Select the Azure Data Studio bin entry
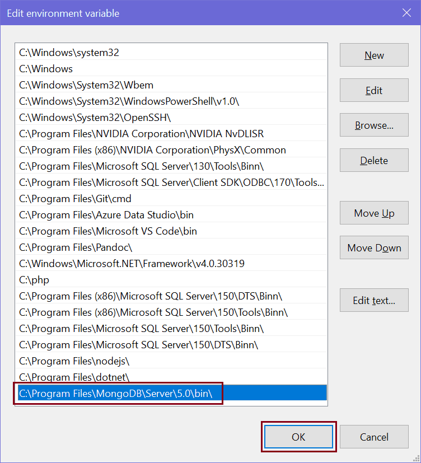The height and width of the screenshot is (463, 421). (x=106, y=215)
